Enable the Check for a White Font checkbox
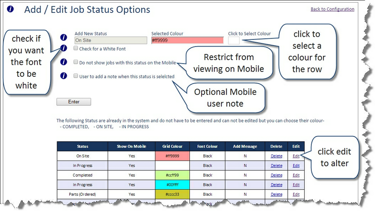 (x=76, y=49)
